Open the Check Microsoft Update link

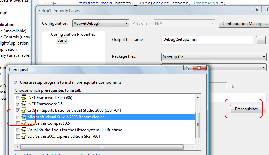70,154
